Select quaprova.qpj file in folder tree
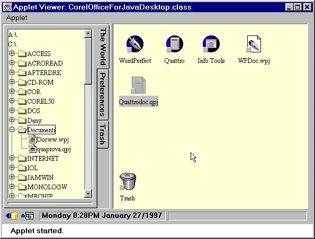The image size is (315, 239). tap(53, 149)
